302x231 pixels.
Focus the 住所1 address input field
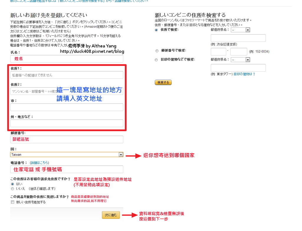67,75
